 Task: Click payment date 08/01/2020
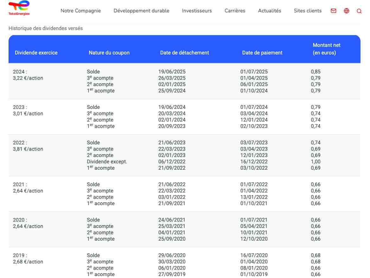tap(254, 268)
